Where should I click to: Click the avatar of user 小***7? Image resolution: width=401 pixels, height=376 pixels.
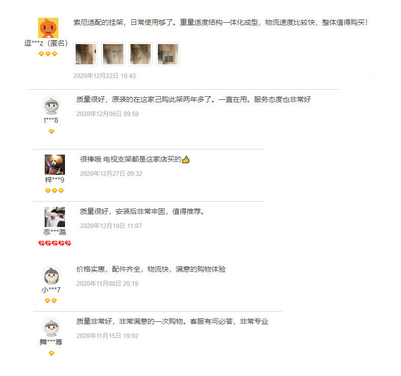pos(51,275)
